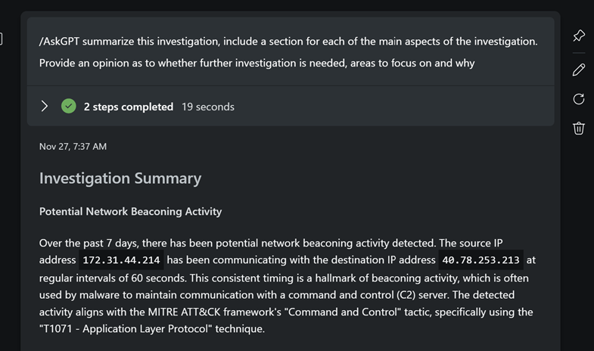Viewport: 594px width, 351px height.
Task: Click the Investigation Summary heading
Action: click(120, 179)
